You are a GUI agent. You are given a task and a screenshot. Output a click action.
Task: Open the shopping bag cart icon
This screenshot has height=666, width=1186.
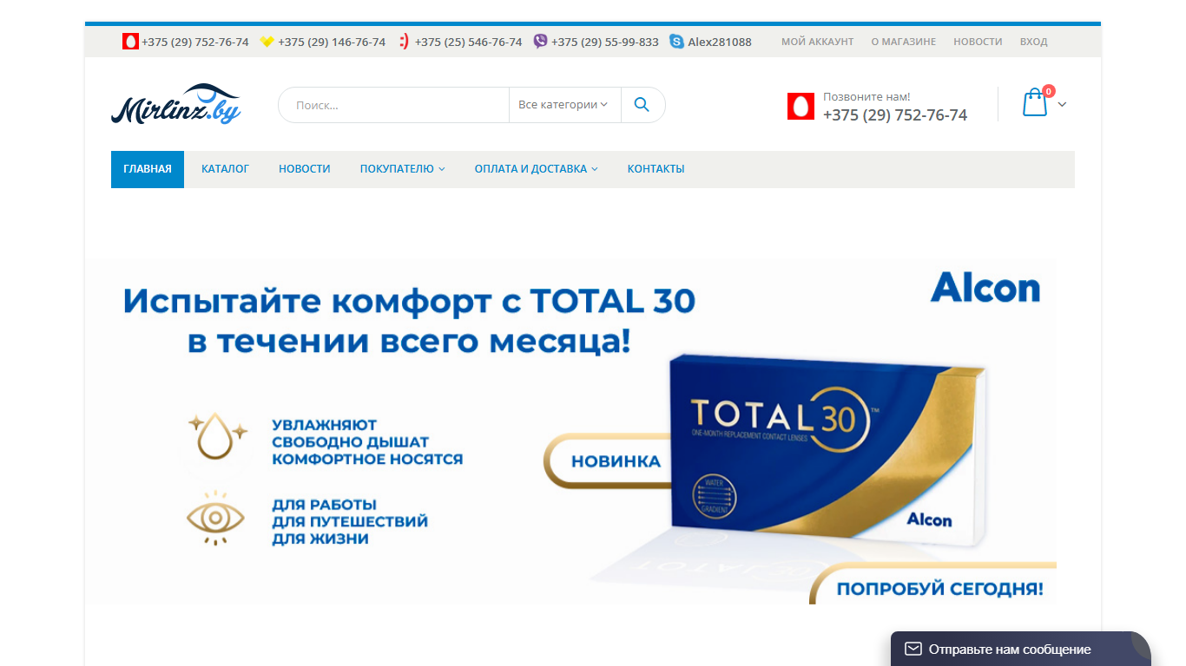click(1035, 103)
